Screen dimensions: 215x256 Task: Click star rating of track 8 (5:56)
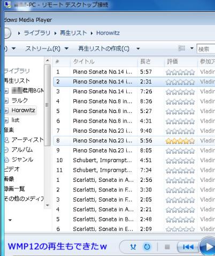180,141
